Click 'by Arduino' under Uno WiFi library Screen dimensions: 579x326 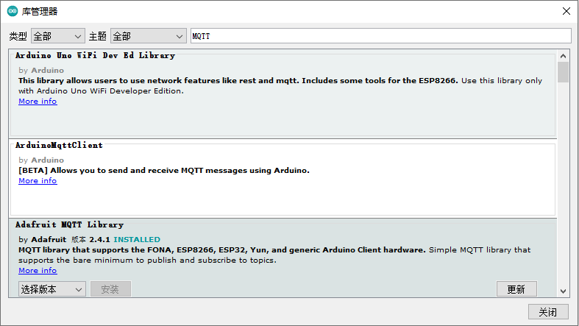(x=41, y=70)
